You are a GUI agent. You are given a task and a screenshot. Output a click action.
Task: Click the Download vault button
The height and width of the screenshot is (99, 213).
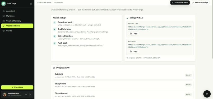click(x=180, y=3)
